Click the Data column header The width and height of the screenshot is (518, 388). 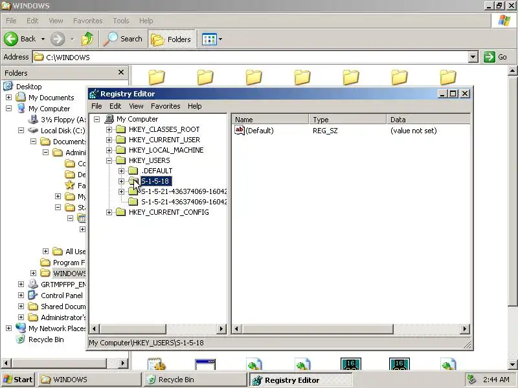tap(429, 120)
